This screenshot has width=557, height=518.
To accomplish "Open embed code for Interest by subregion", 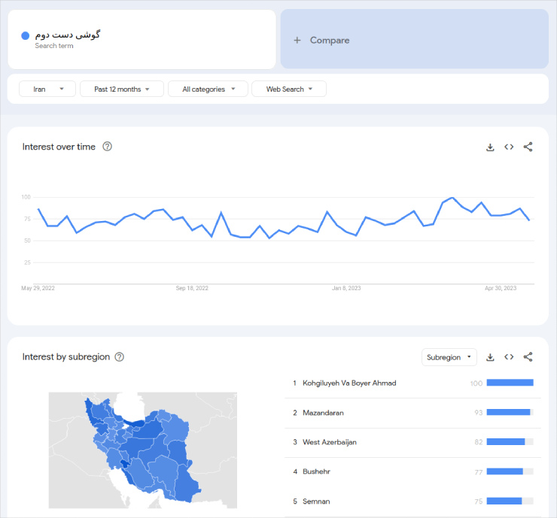I will pos(509,357).
